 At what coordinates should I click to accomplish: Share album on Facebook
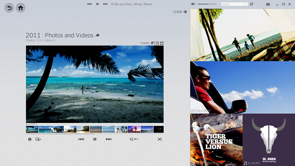point(153,43)
